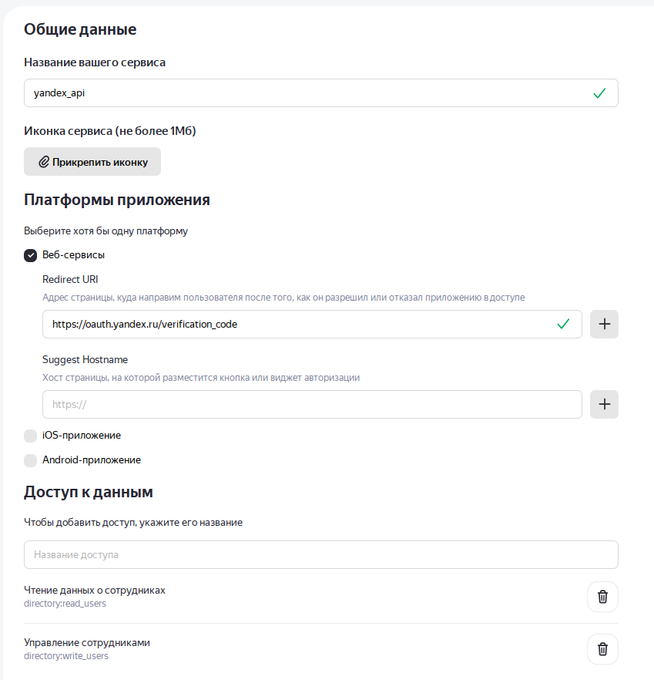The height and width of the screenshot is (680, 654).
Task: Click the green checkmark in service name field
Action: click(599, 93)
